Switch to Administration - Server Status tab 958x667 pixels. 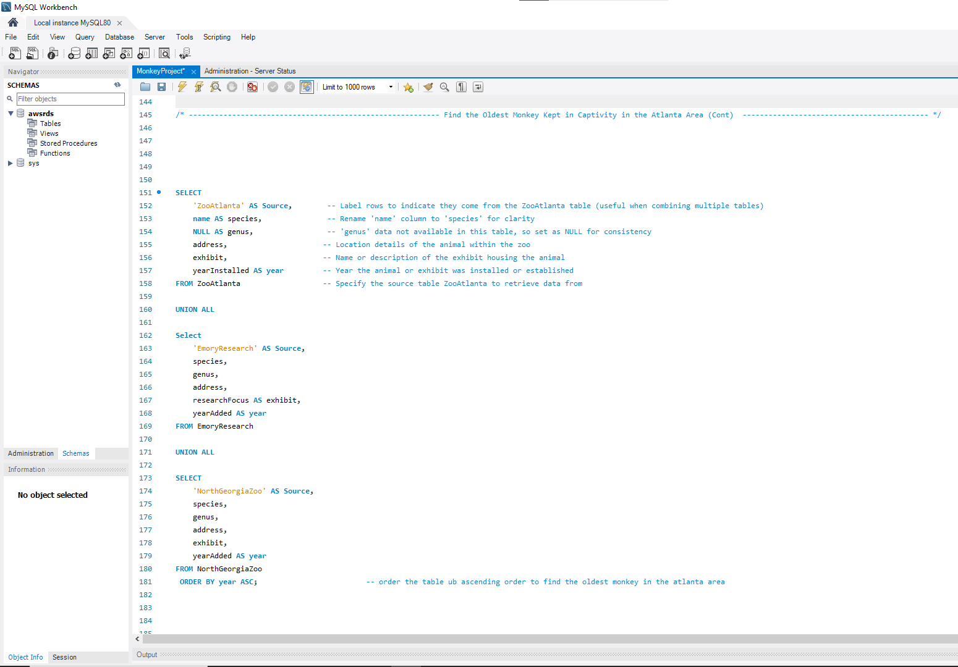pos(250,71)
